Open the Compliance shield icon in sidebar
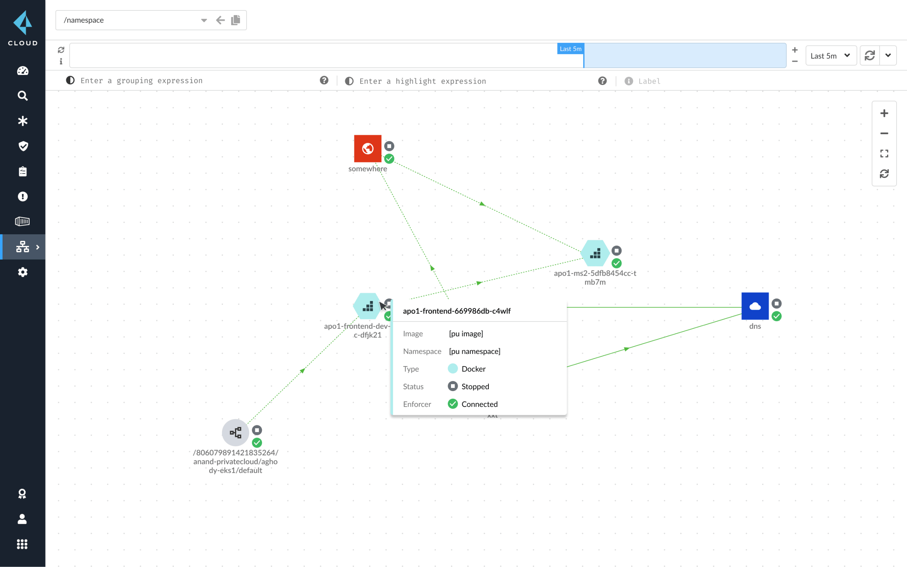The width and height of the screenshot is (907, 567). 22,146
